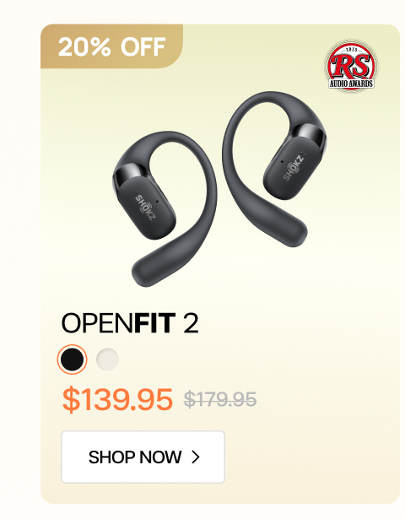Open the OPENFIT 2 product title link
Viewport: 405px width, 519px height.
click(130, 323)
